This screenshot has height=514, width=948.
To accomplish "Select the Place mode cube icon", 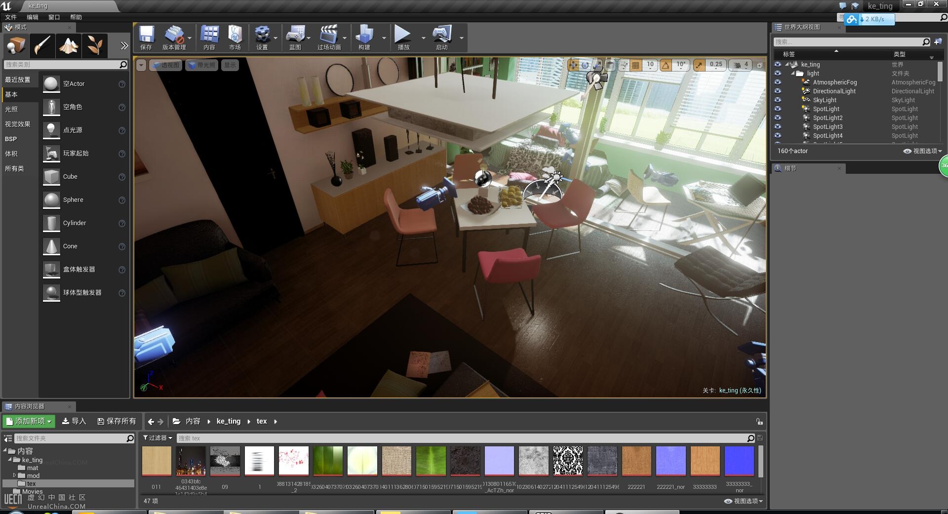I will click(16, 45).
